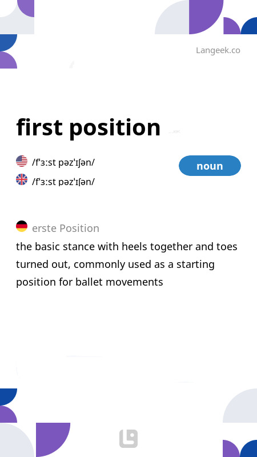Select the 'first position' headline
The image size is (257, 457).
(89, 127)
